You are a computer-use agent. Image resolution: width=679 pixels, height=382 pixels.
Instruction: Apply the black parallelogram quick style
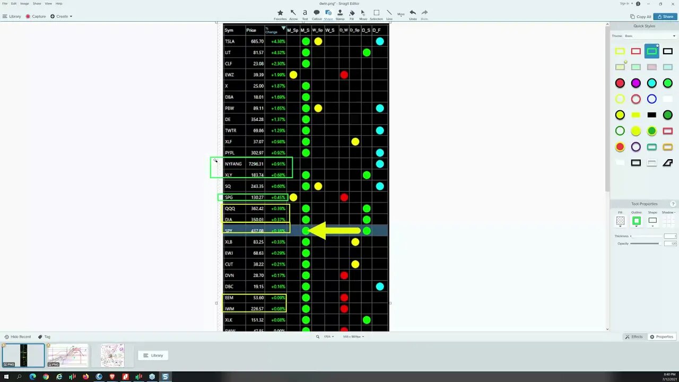pyautogui.click(x=667, y=163)
